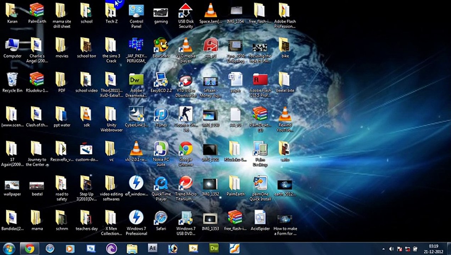Click the Windows Start button
Viewport: 451px width, 255px height.
point(9,249)
